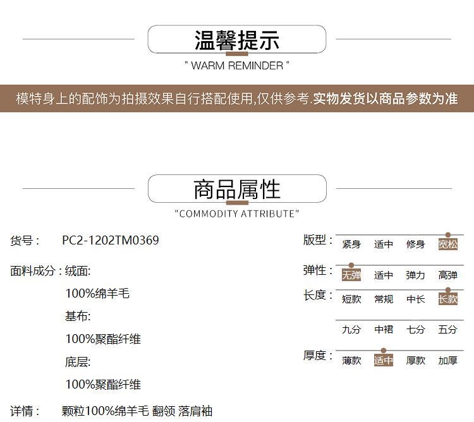This screenshot has width=474, height=422.
Task: Pick 高弹 in the 弹性 row
Action: tap(447, 275)
